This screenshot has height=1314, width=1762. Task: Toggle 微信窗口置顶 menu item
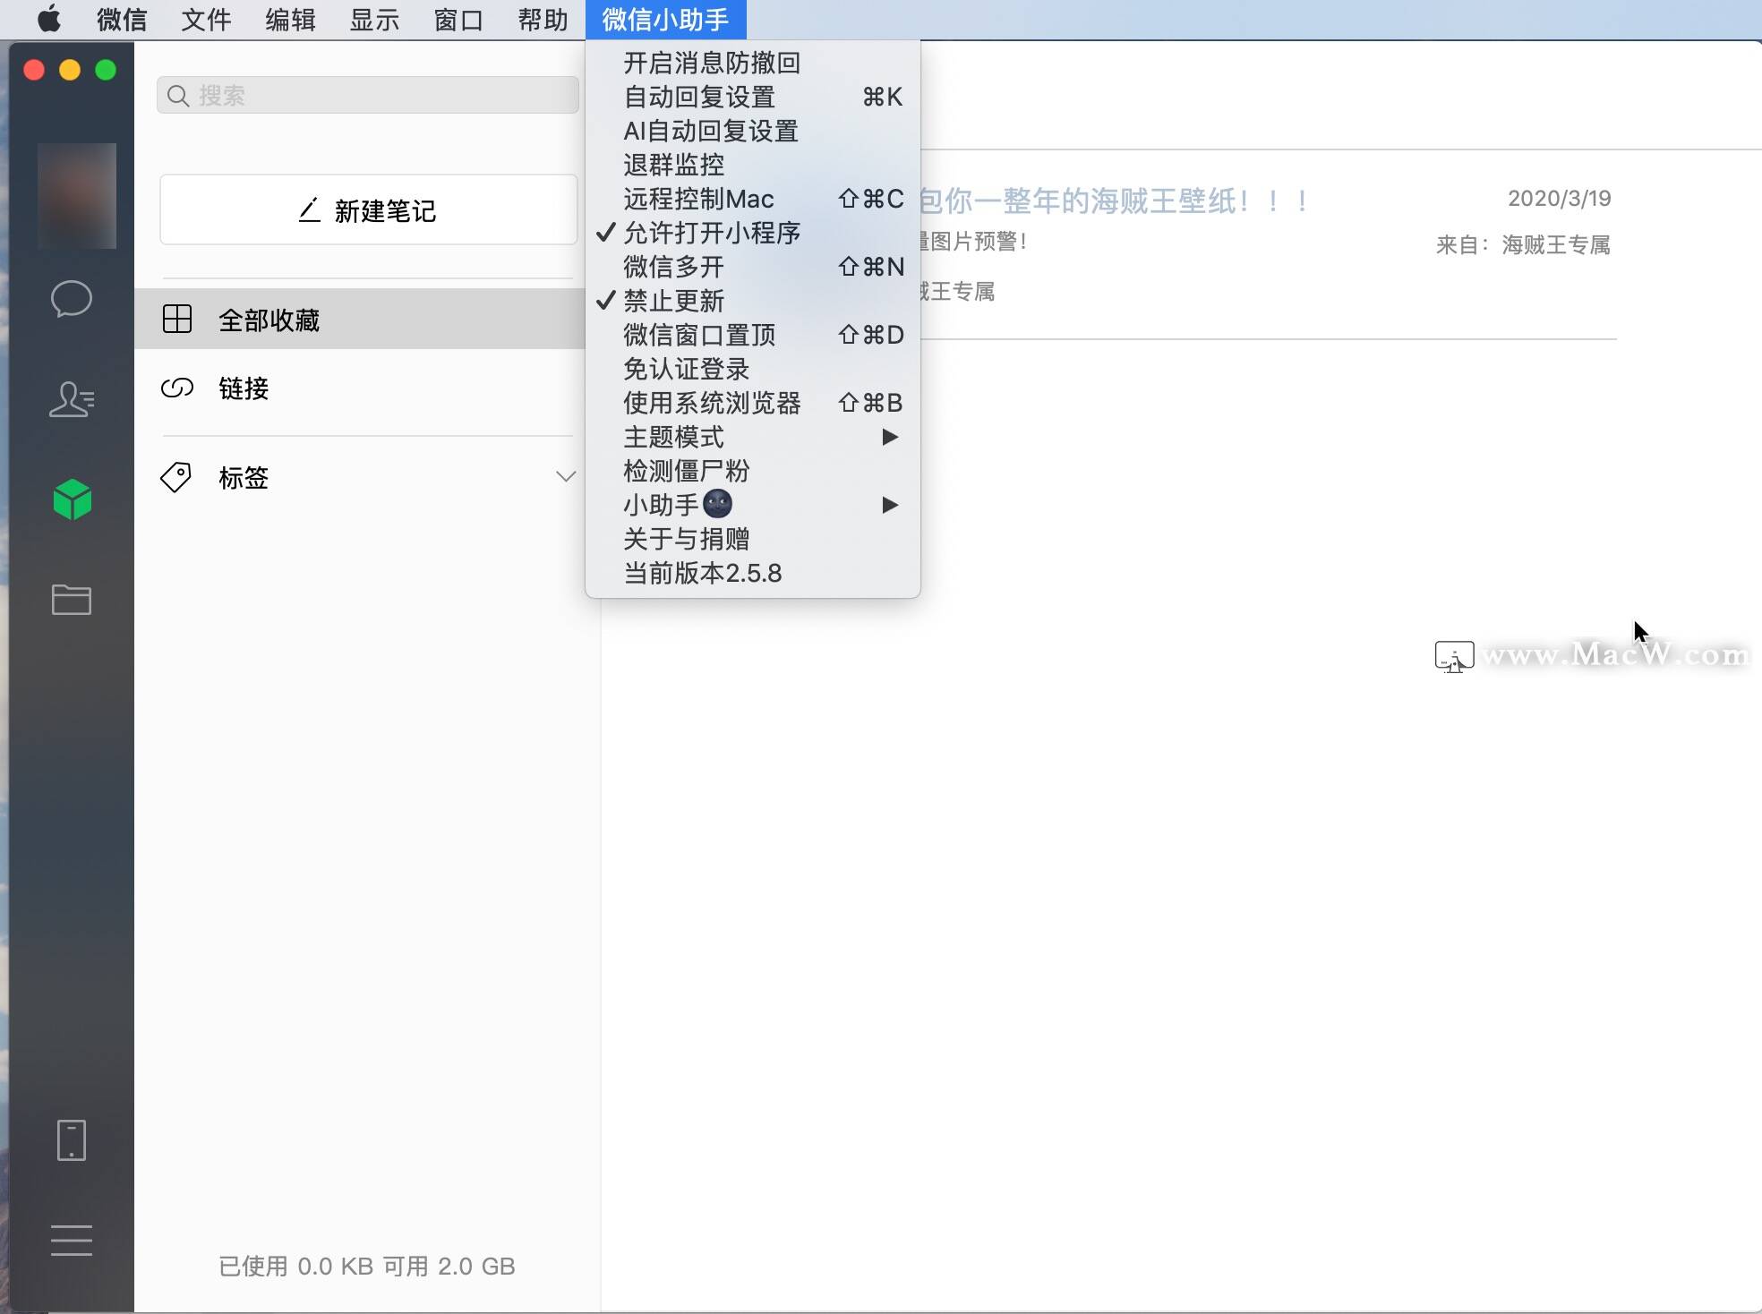click(x=753, y=335)
